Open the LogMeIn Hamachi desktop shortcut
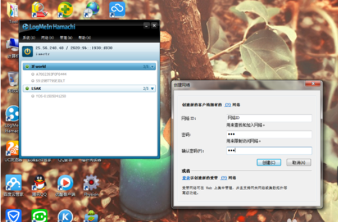Viewport: 338px width, 222px height. pos(12,118)
